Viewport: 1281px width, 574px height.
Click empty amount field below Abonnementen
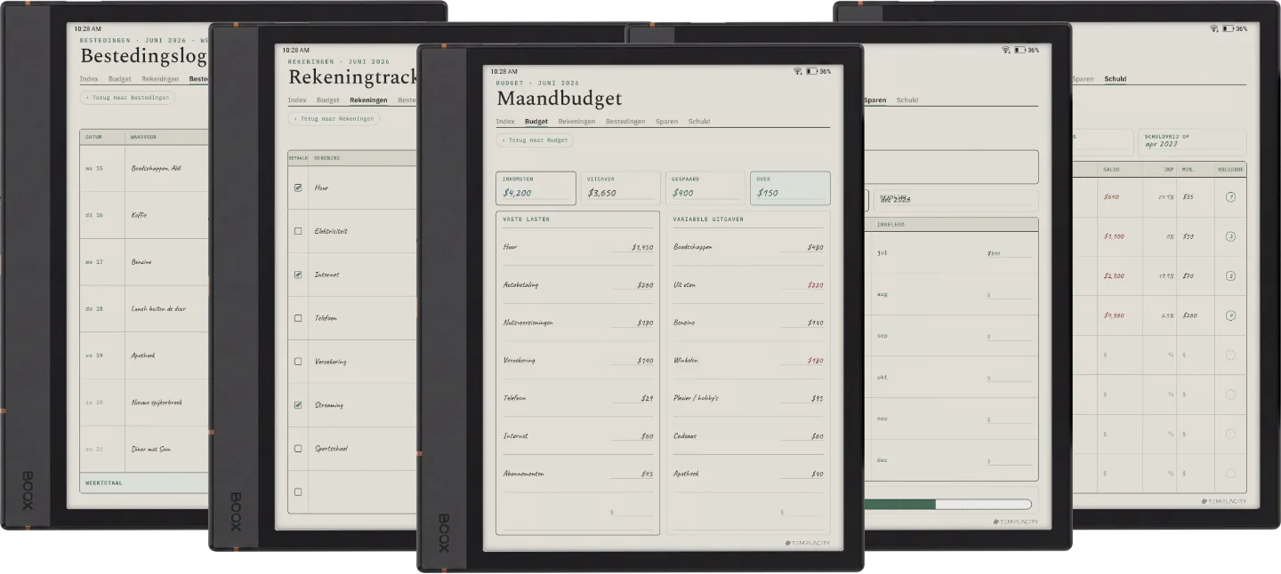[632, 513]
